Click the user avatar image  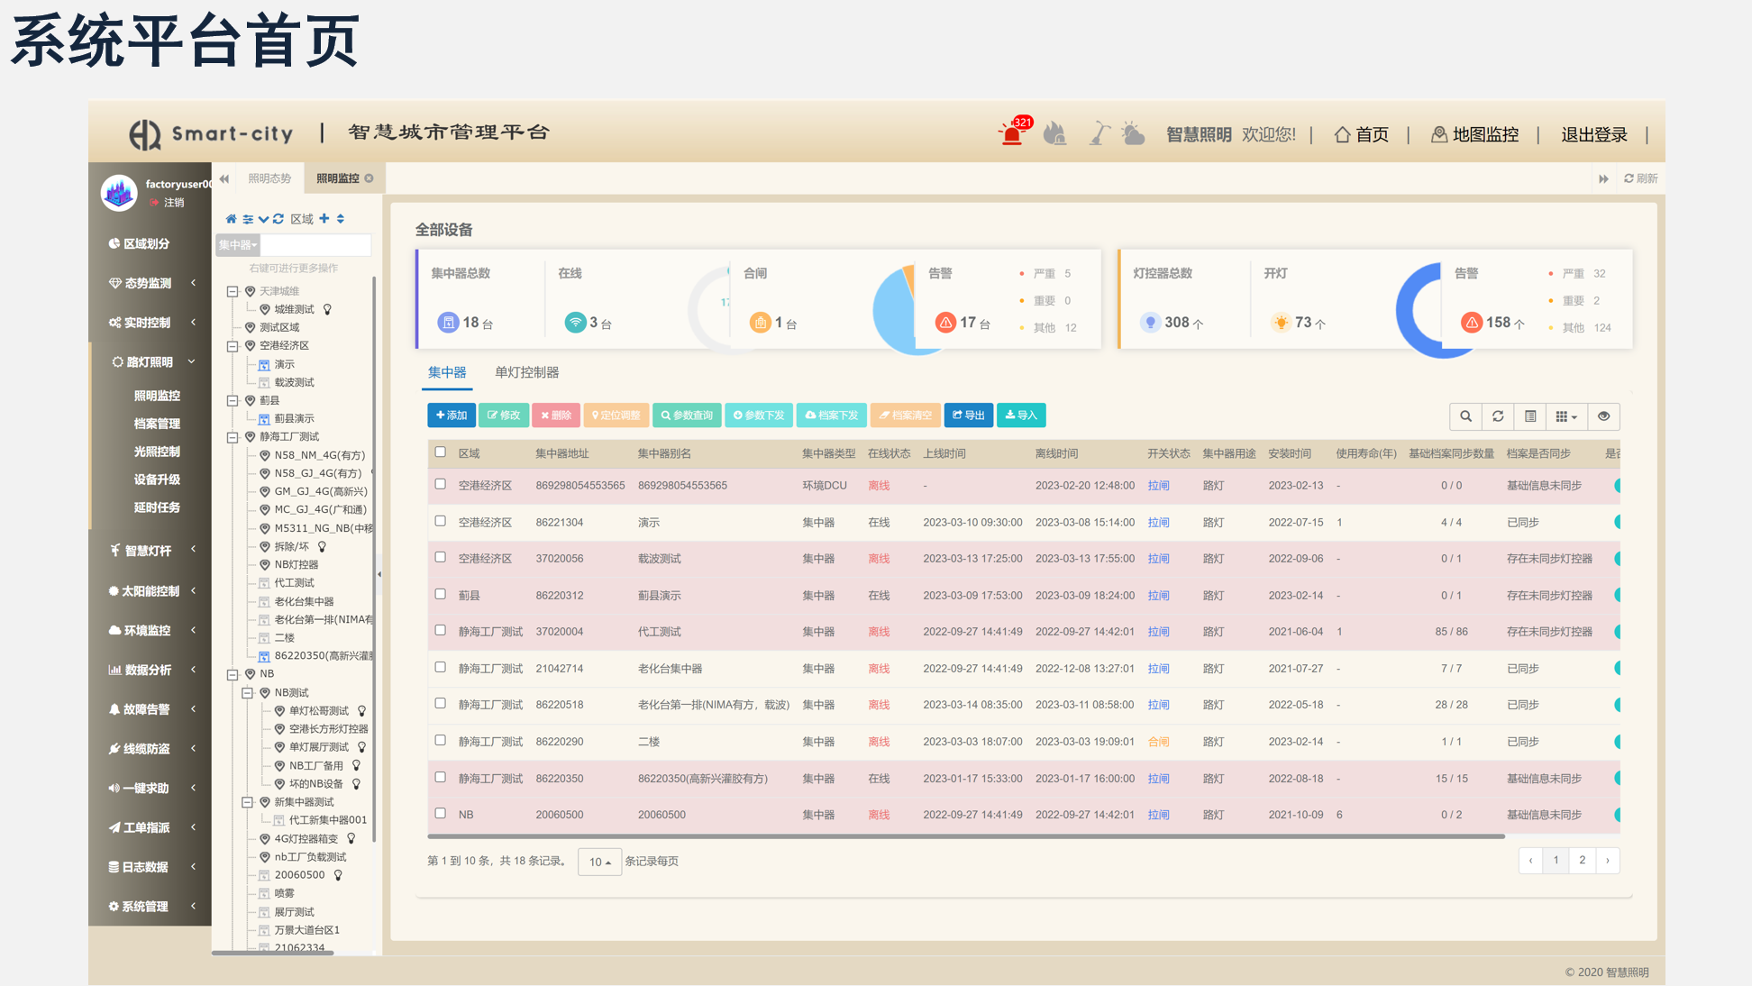[119, 193]
